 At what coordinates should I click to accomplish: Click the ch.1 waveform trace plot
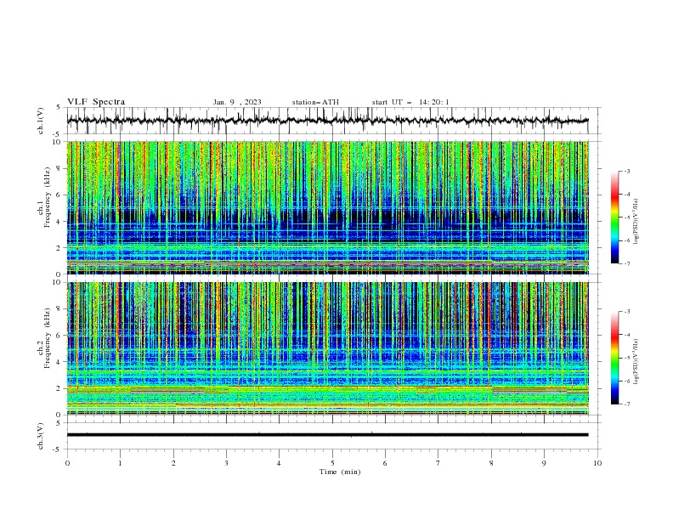[328, 121]
